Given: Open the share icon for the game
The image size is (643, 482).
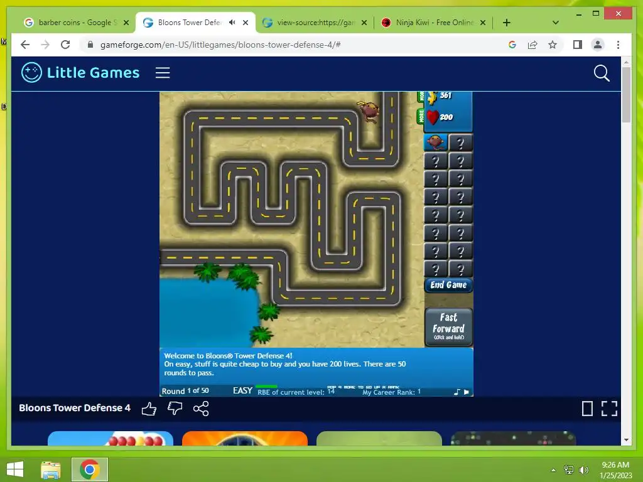Looking at the screenshot, I should [x=201, y=408].
